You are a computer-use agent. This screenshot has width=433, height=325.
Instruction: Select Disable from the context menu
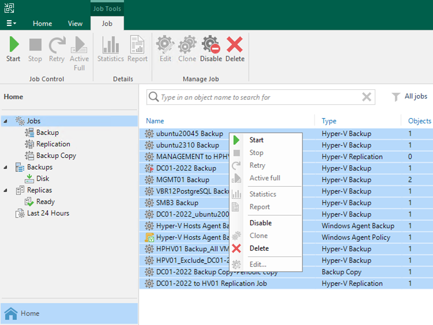(260, 223)
